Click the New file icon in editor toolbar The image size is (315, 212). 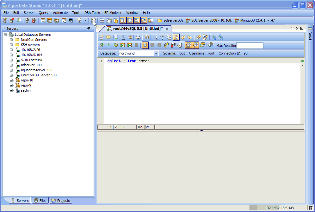(102, 37)
